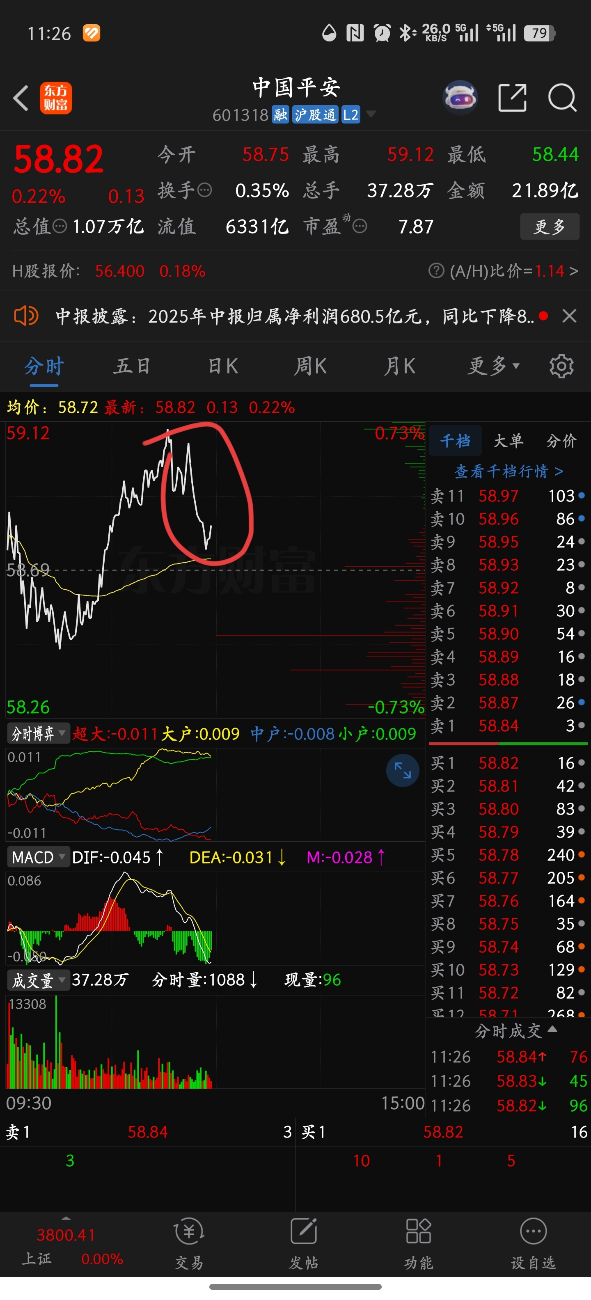Open the 中报披露 news headline
Viewport: 591px width, 1300px height.
[294, 316]
